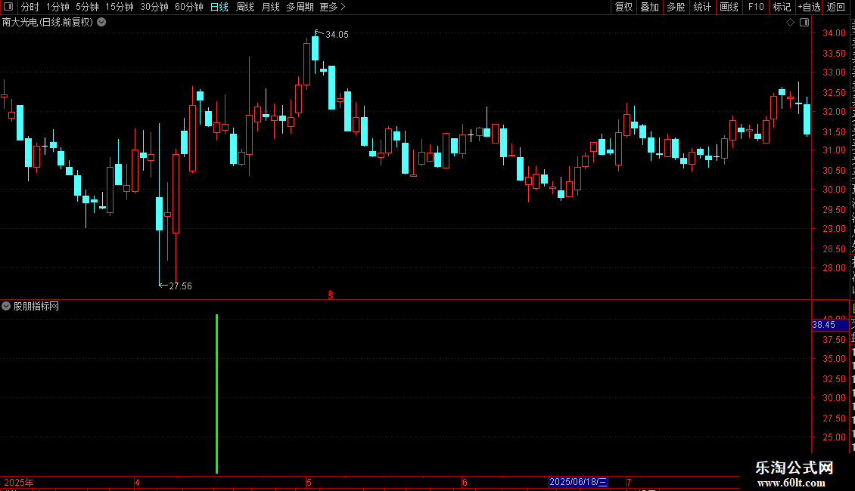Expand the 更多 periods menu
The image size is (855, 491).
(332, 7)
